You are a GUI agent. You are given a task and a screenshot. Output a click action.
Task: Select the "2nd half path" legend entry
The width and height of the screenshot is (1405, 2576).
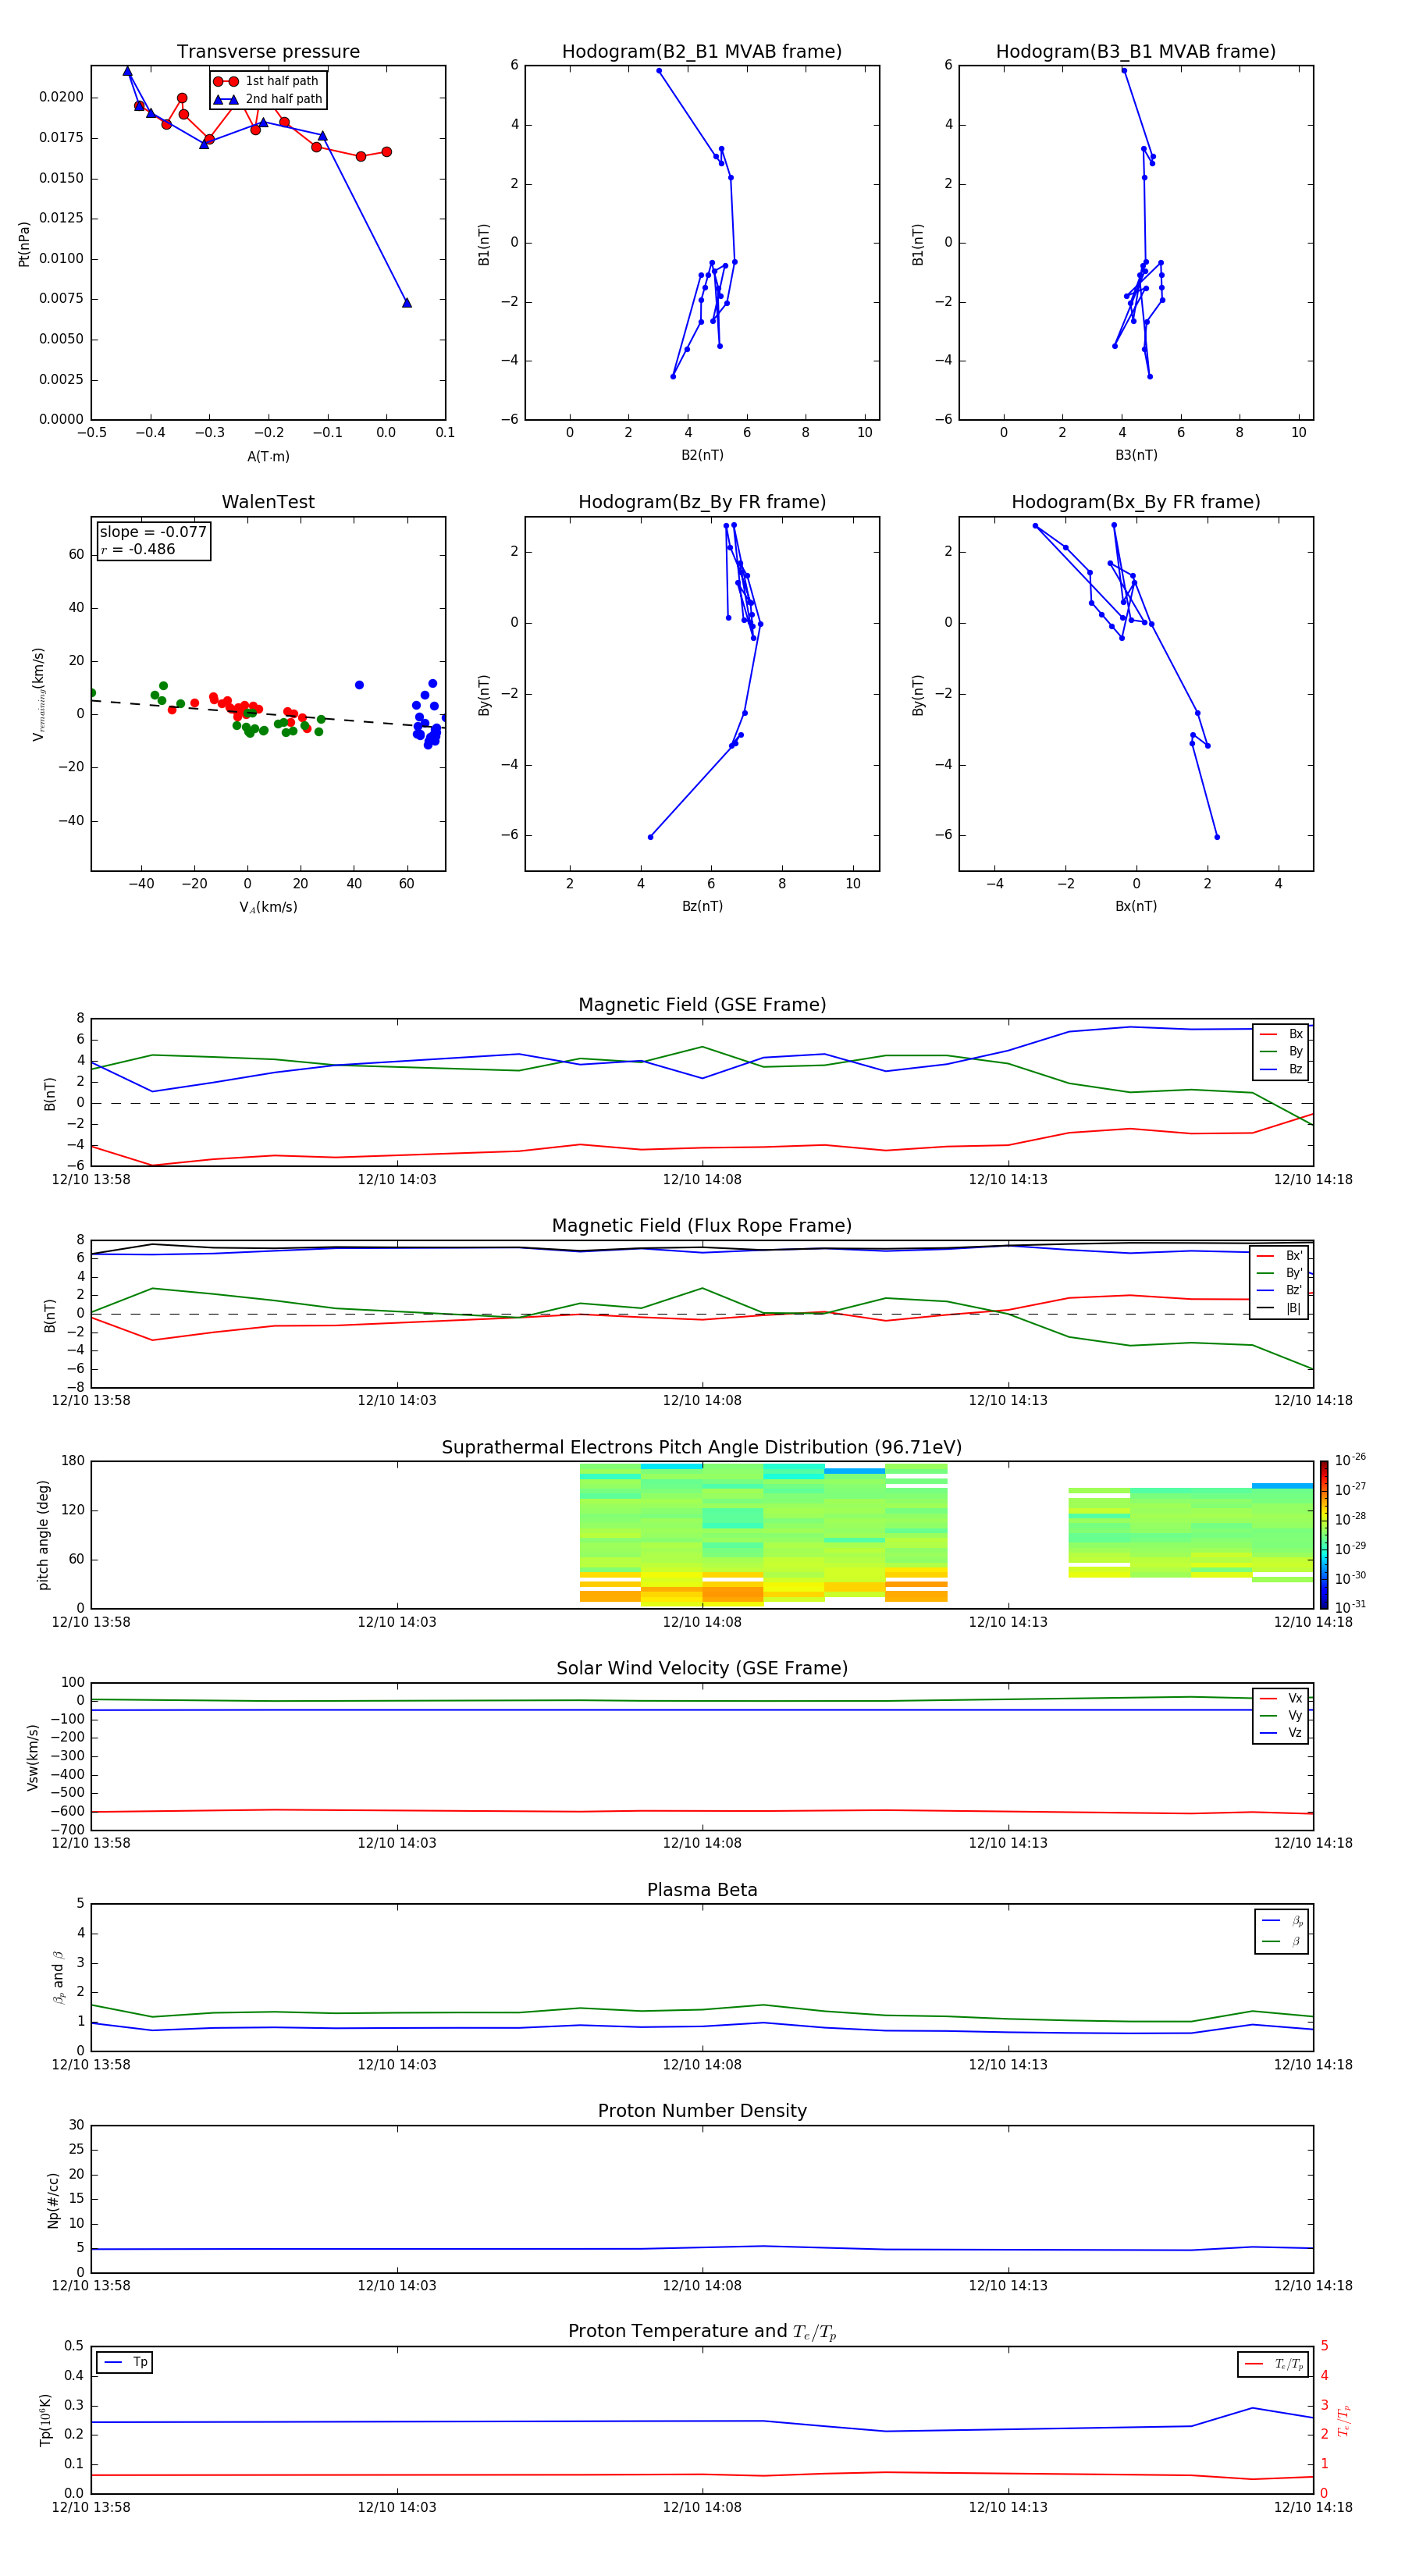[x=267, y=99]
